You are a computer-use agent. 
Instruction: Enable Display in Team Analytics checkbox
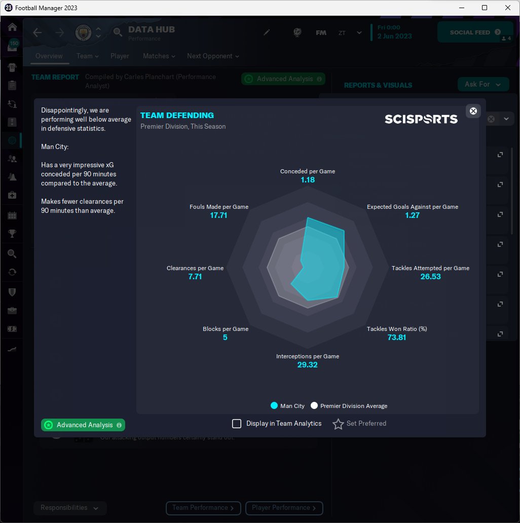(x=237, y=424)
